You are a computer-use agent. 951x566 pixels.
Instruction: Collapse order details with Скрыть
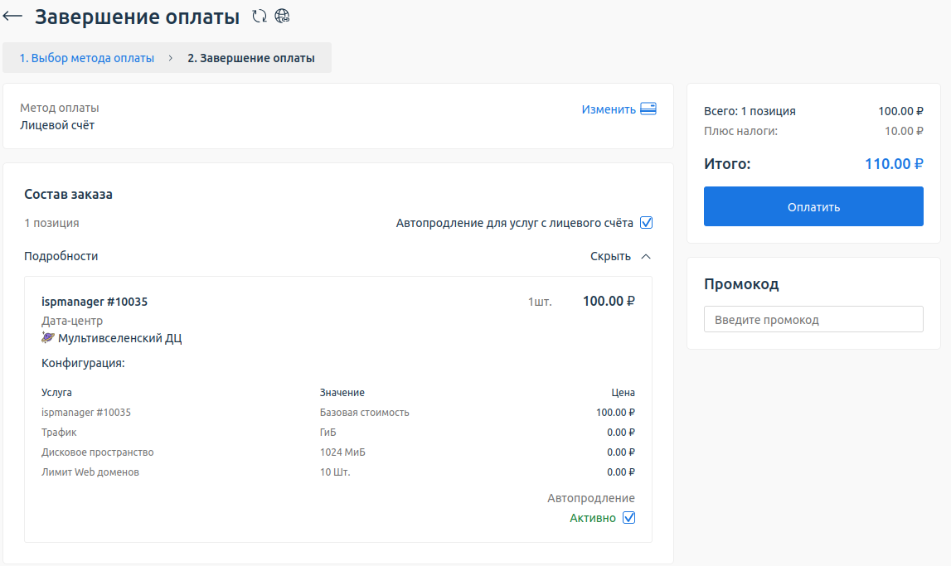tap(610, 257)
